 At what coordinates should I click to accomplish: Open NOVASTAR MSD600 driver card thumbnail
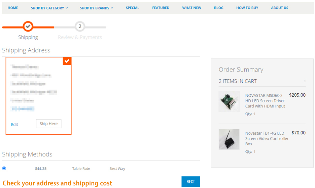coord(229,101)
